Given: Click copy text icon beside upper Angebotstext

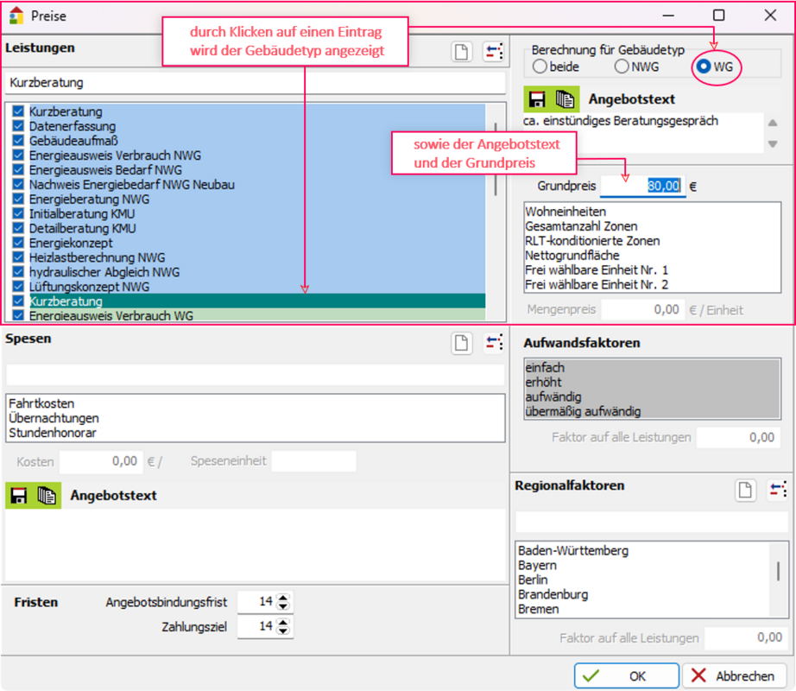Looking at the screenshot, I should coord(565,98).
